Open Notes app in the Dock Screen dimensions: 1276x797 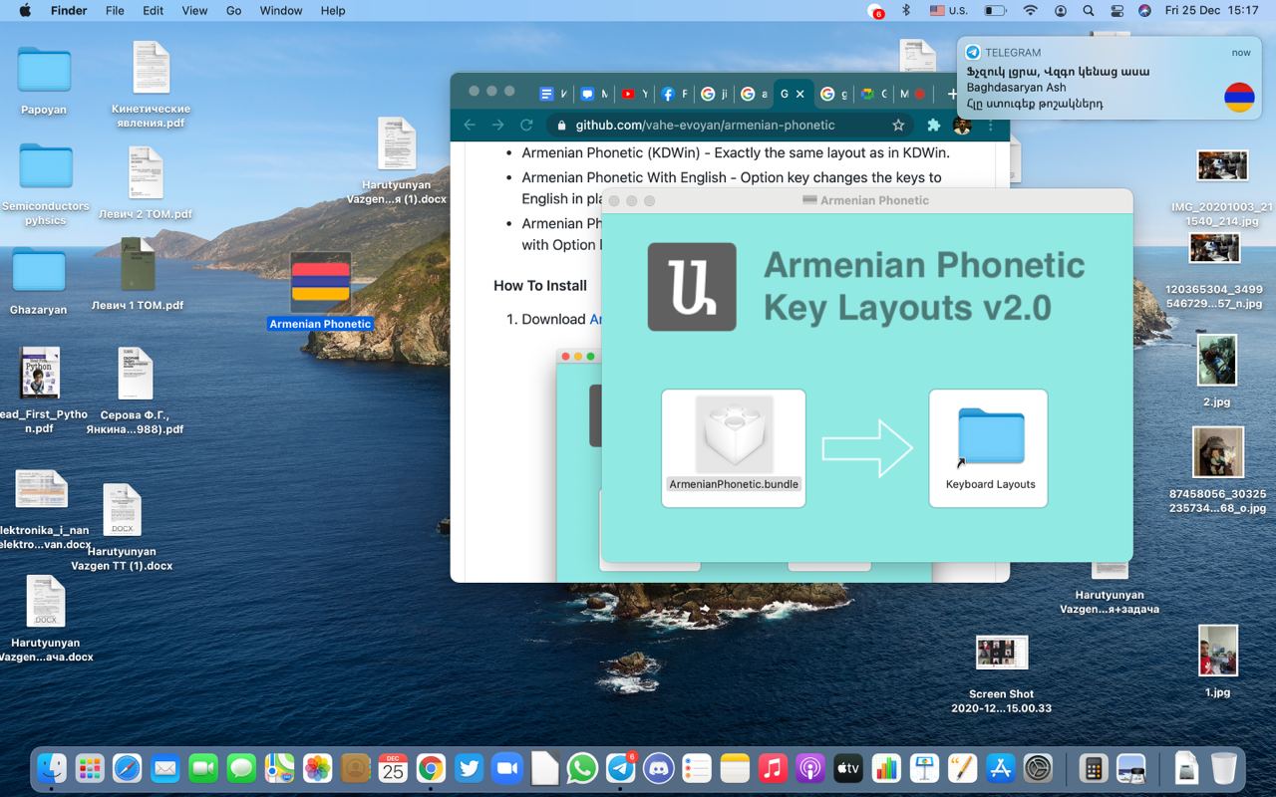734,768
